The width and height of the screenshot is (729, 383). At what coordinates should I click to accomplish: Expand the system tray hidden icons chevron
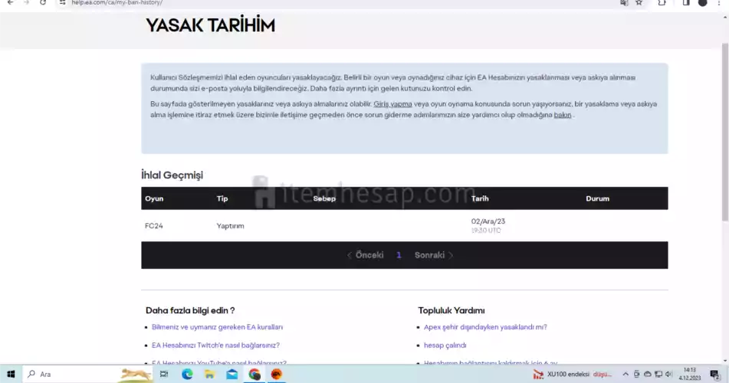point(624,374)
